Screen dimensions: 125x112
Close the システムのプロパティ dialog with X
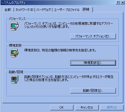(x=123, y=3)
